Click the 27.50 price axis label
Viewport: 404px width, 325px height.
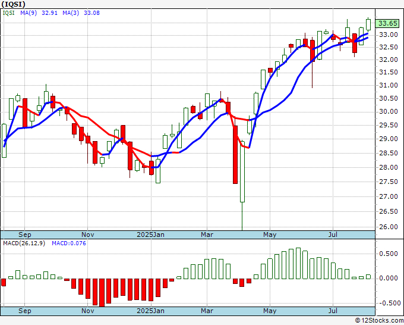[389, 182]
